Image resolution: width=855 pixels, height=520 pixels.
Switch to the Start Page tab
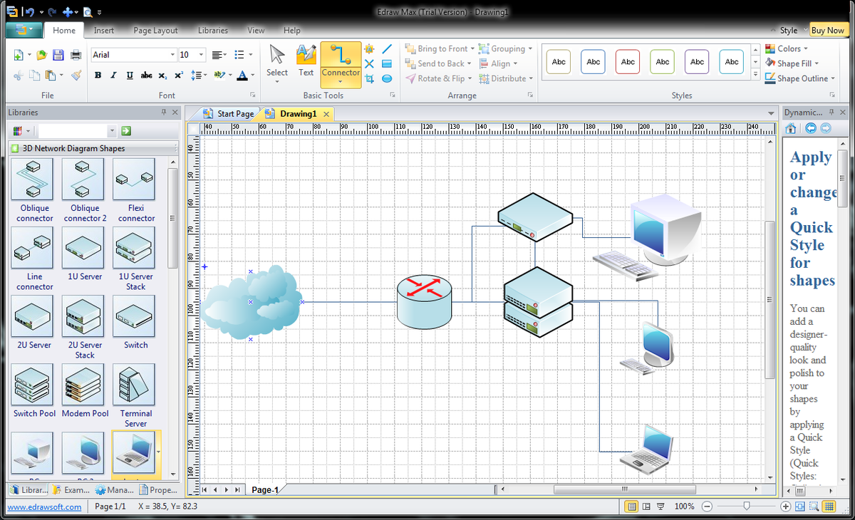coord(229,114)
